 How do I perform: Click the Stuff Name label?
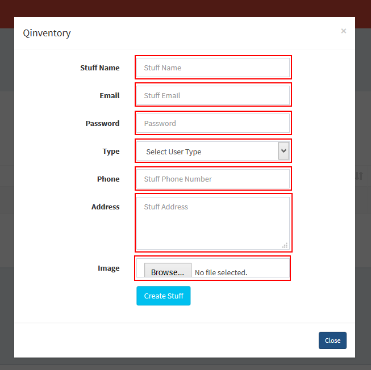pyautogui.click(x=100, y=68)
